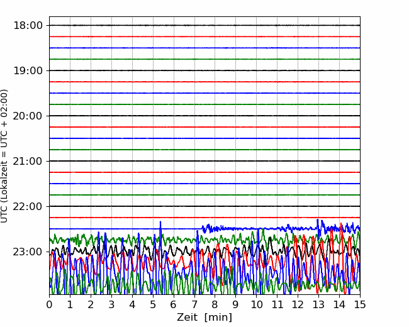Click the 21:00 time axis label
Screen dimensions: 409x327
[28, 161]
